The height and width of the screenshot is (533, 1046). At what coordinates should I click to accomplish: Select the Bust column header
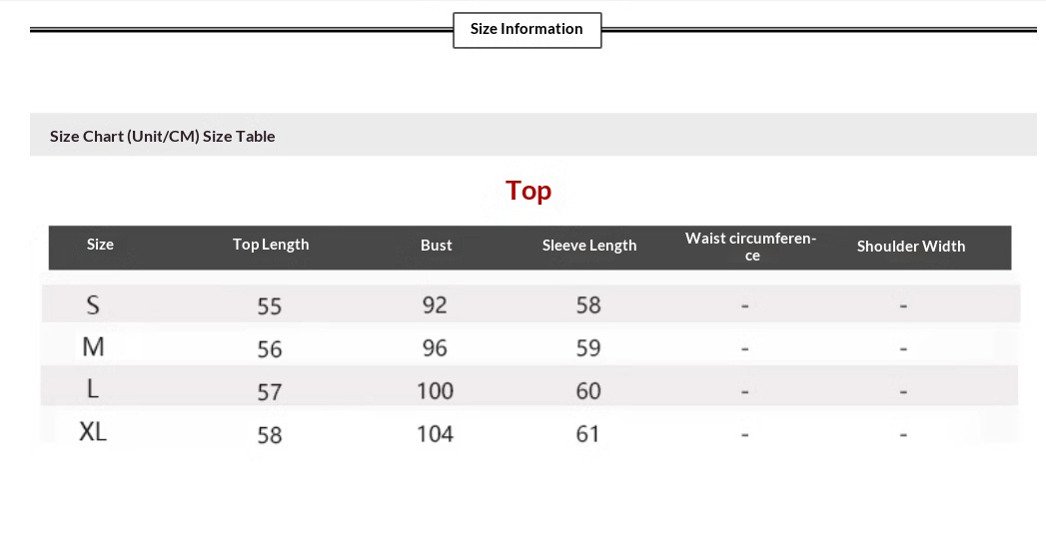(437, 246)
